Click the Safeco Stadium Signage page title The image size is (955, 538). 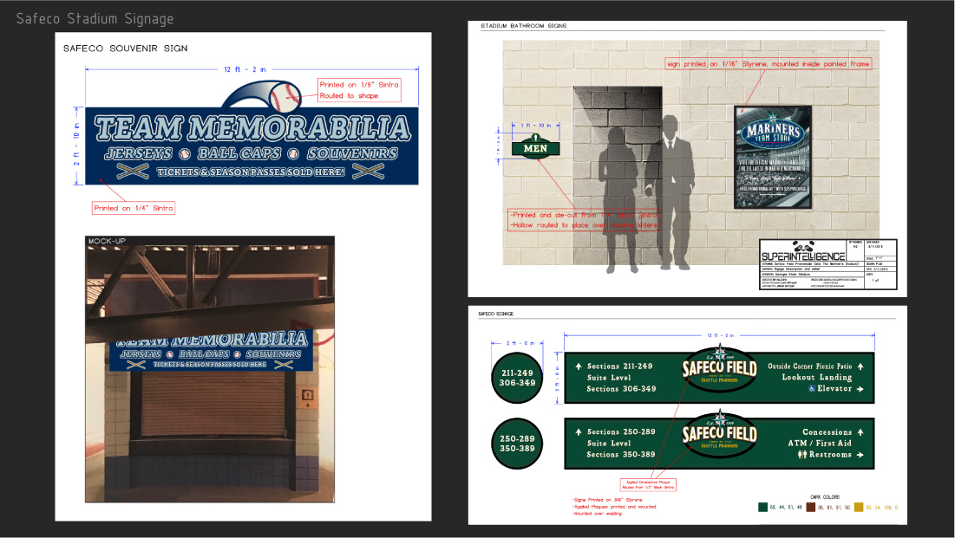tap(95, 19)
